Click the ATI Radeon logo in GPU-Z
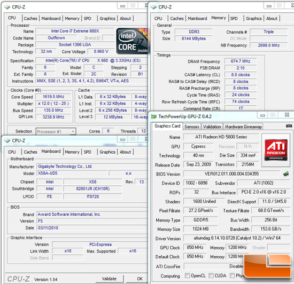 click(276, 150)
